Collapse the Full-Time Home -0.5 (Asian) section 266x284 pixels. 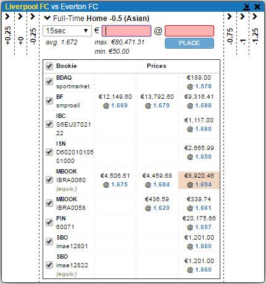pyautogui.click(x=47, y=18)
